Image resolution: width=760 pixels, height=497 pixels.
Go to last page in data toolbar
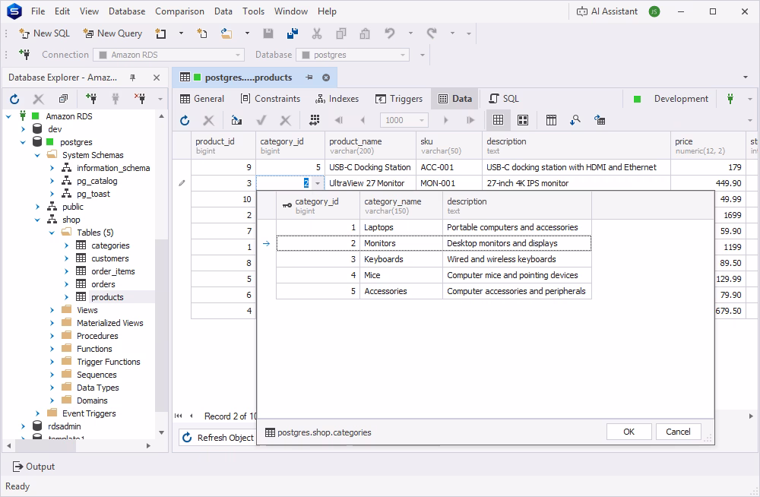(470, 120)
